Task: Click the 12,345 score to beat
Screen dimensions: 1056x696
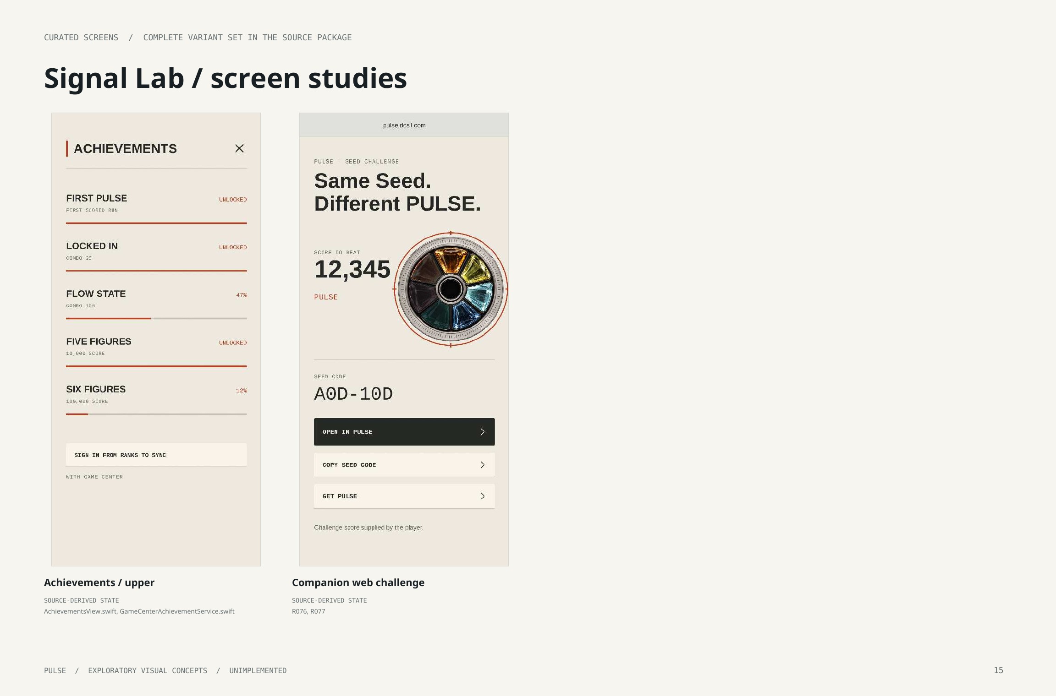Action: click(x=352, y=269)
